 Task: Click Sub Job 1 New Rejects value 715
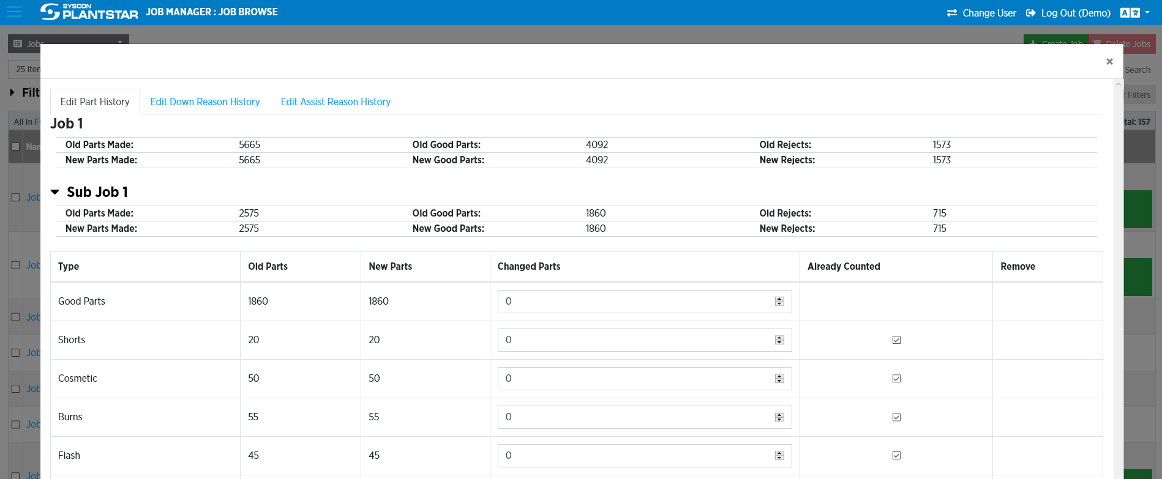pos(939,229)
